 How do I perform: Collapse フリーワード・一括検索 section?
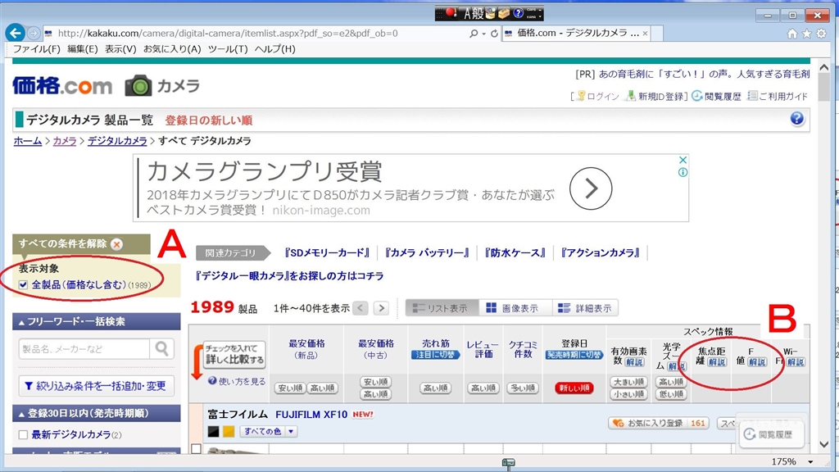[x=97, y=321]
